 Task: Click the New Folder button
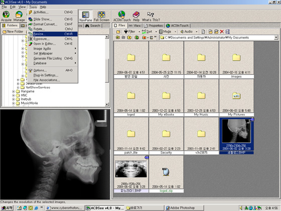click(x=13, y=32)
